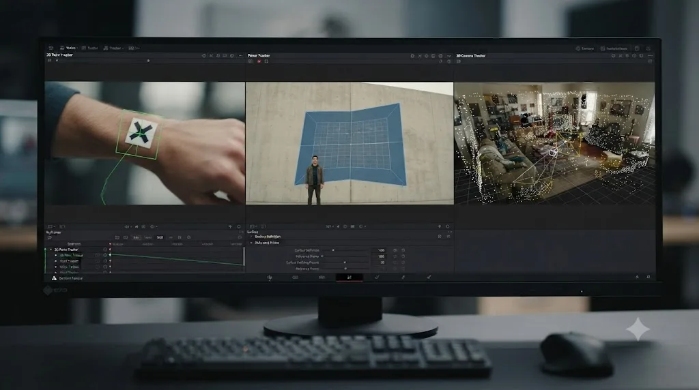The image size is (699, 390).
Task: Select the second tab in the top-left toolbar
Action: (x=90, y=48)
